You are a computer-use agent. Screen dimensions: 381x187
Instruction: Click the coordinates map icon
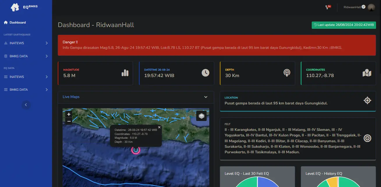pos(367,73)
